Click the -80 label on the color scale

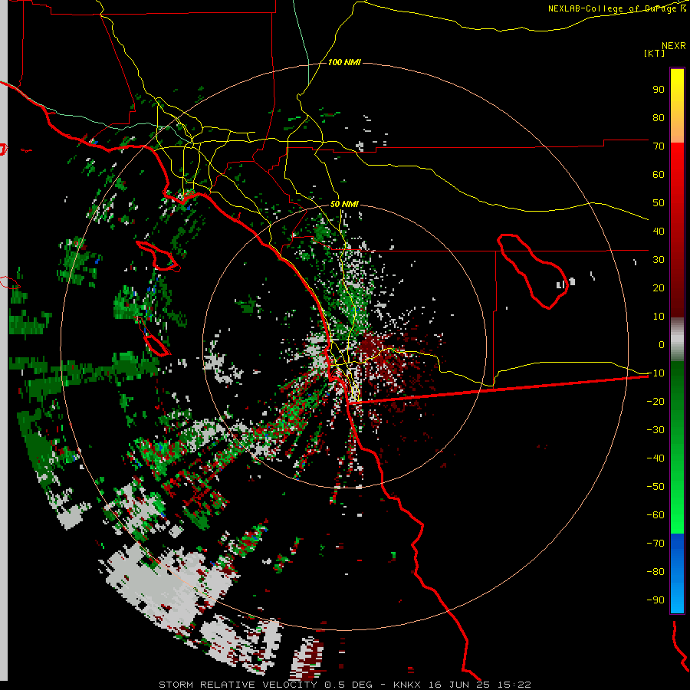pyautogui.click(x=655, y=572)
